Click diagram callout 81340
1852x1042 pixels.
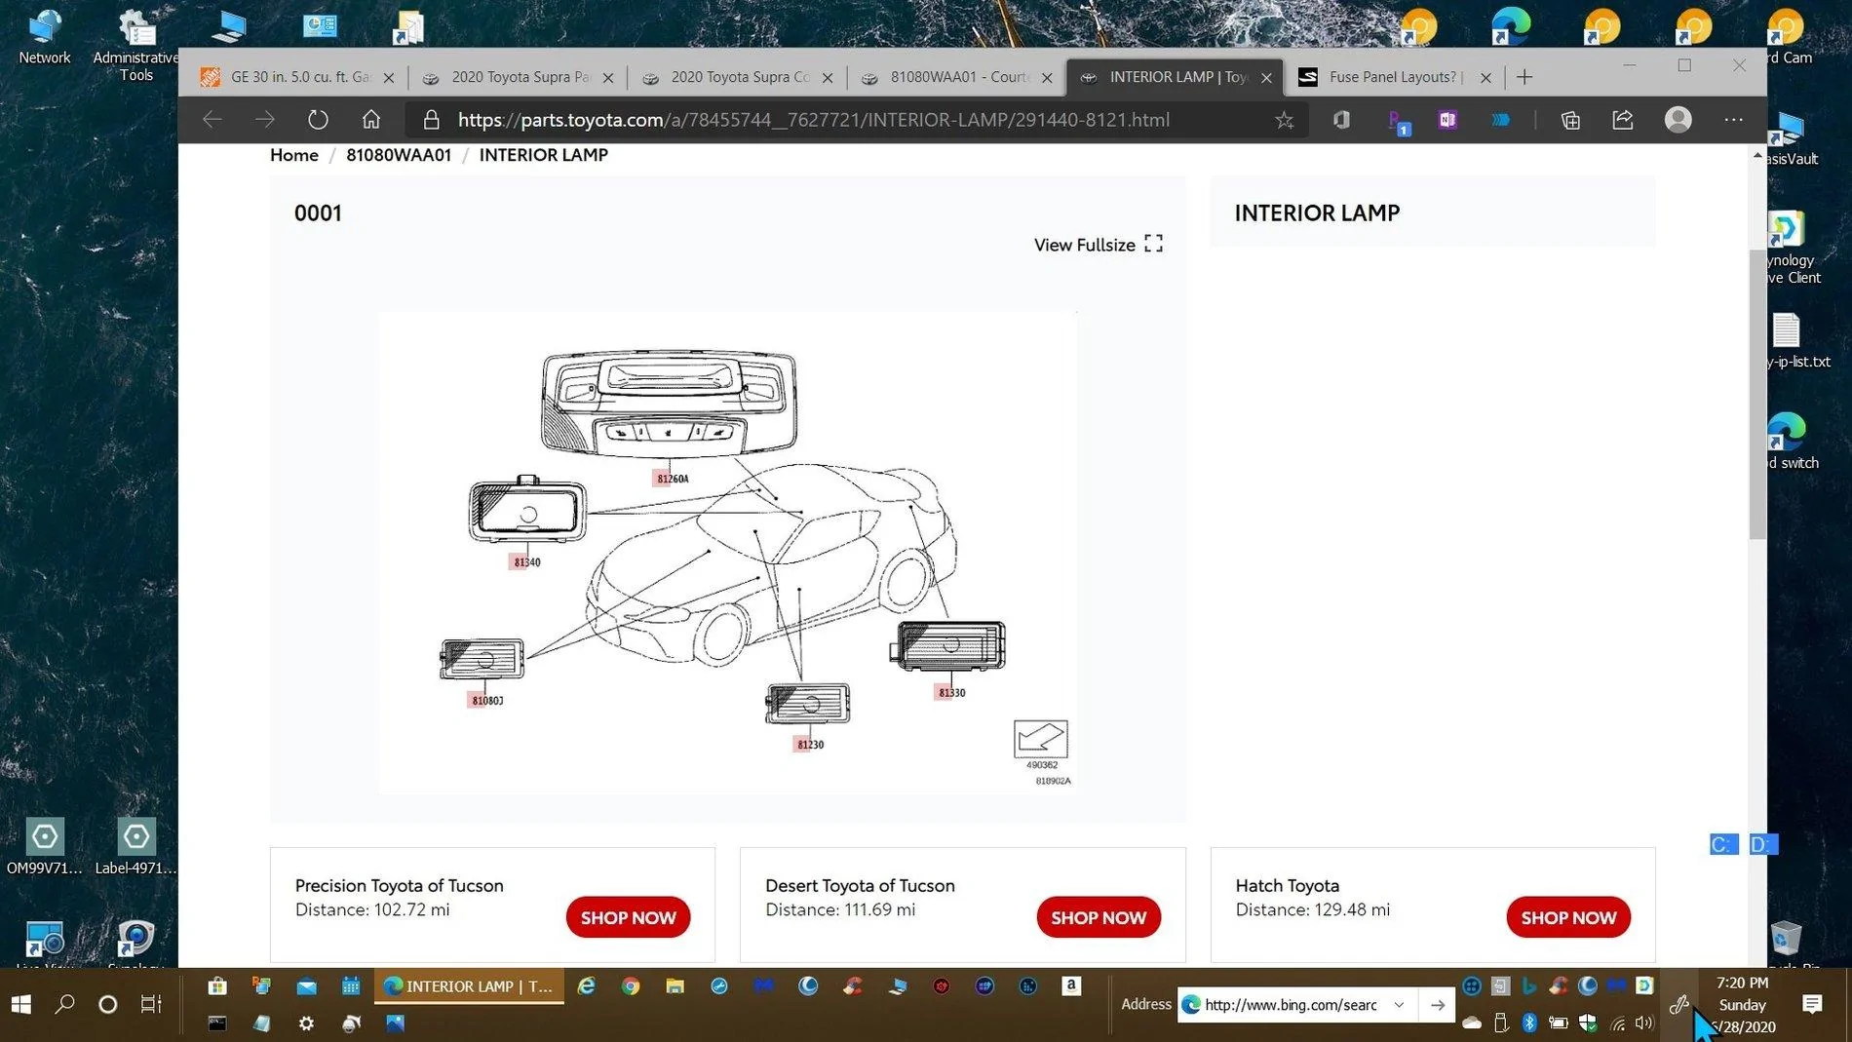(526, 562)
